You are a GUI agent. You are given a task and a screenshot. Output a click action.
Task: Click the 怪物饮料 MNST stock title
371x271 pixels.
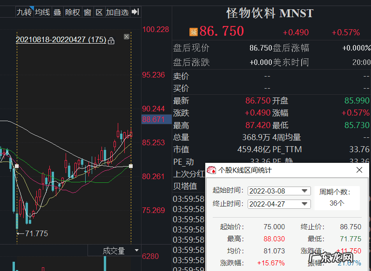(x=270, y=13)
